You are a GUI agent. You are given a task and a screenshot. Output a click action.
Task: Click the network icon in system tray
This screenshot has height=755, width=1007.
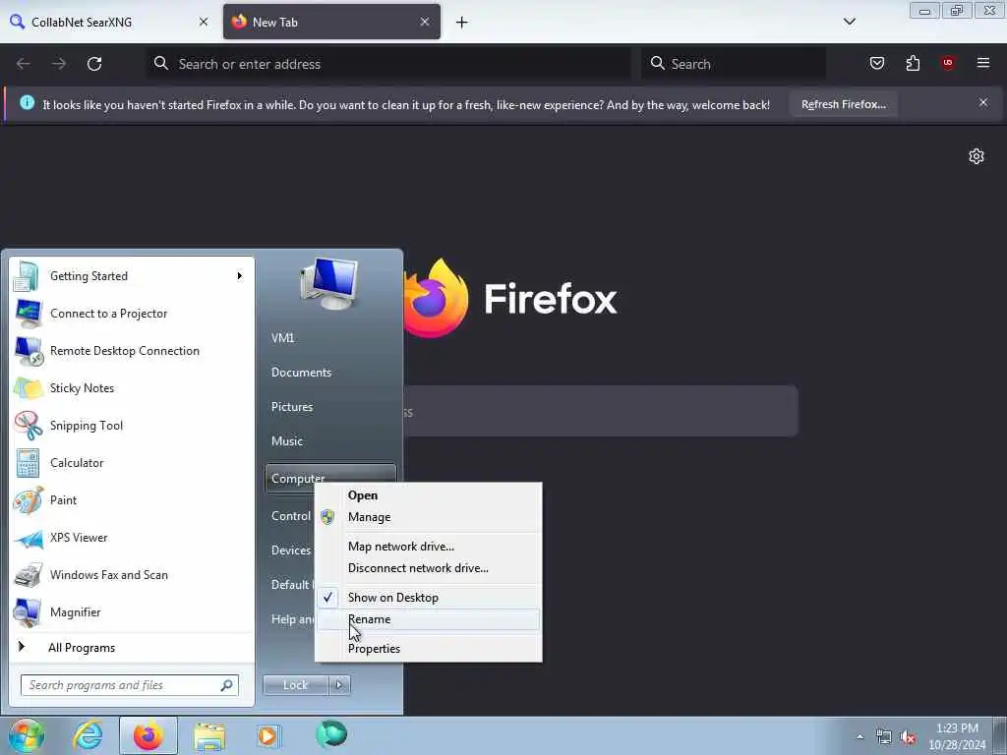884,737
